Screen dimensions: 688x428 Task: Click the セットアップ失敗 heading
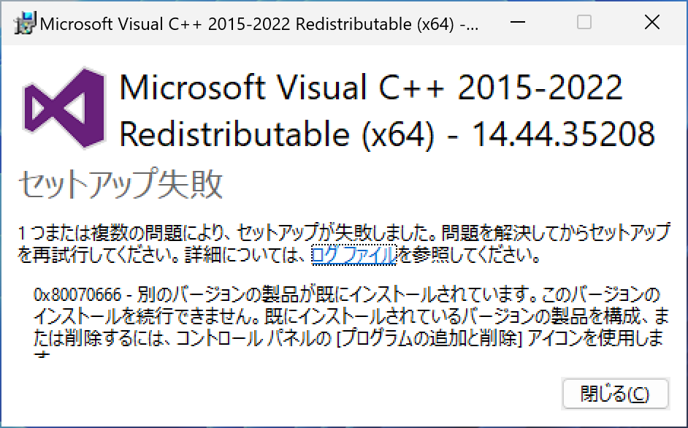(x=121, y=184)
